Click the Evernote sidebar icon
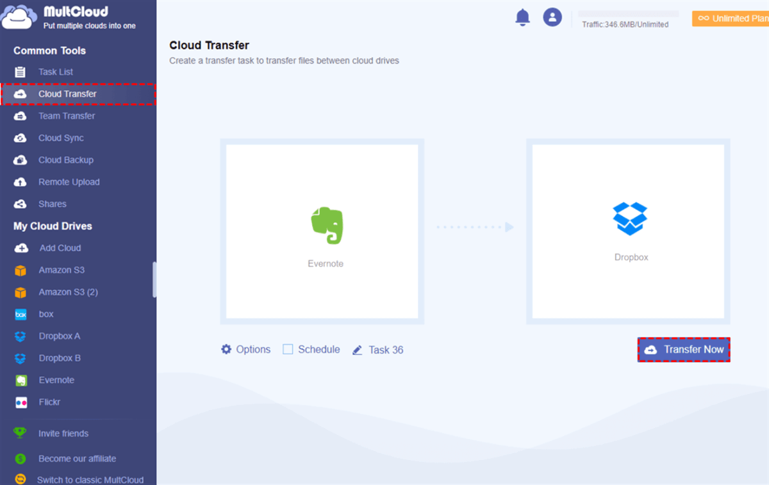Image resolution: width=769 pixels, height=485 pixels. pyautogui.click(x=21, y=381)
